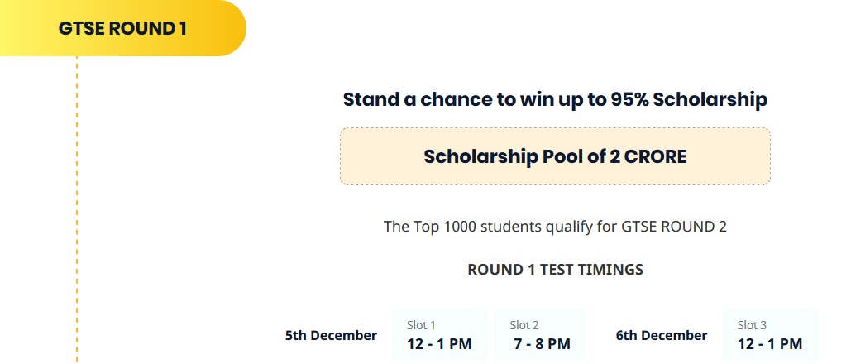Click the '7 - 8 PM' time text
The image size is (851, 364).
coord(542,344)
